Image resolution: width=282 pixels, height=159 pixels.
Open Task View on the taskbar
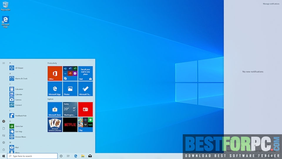click(x=68, y=156)
